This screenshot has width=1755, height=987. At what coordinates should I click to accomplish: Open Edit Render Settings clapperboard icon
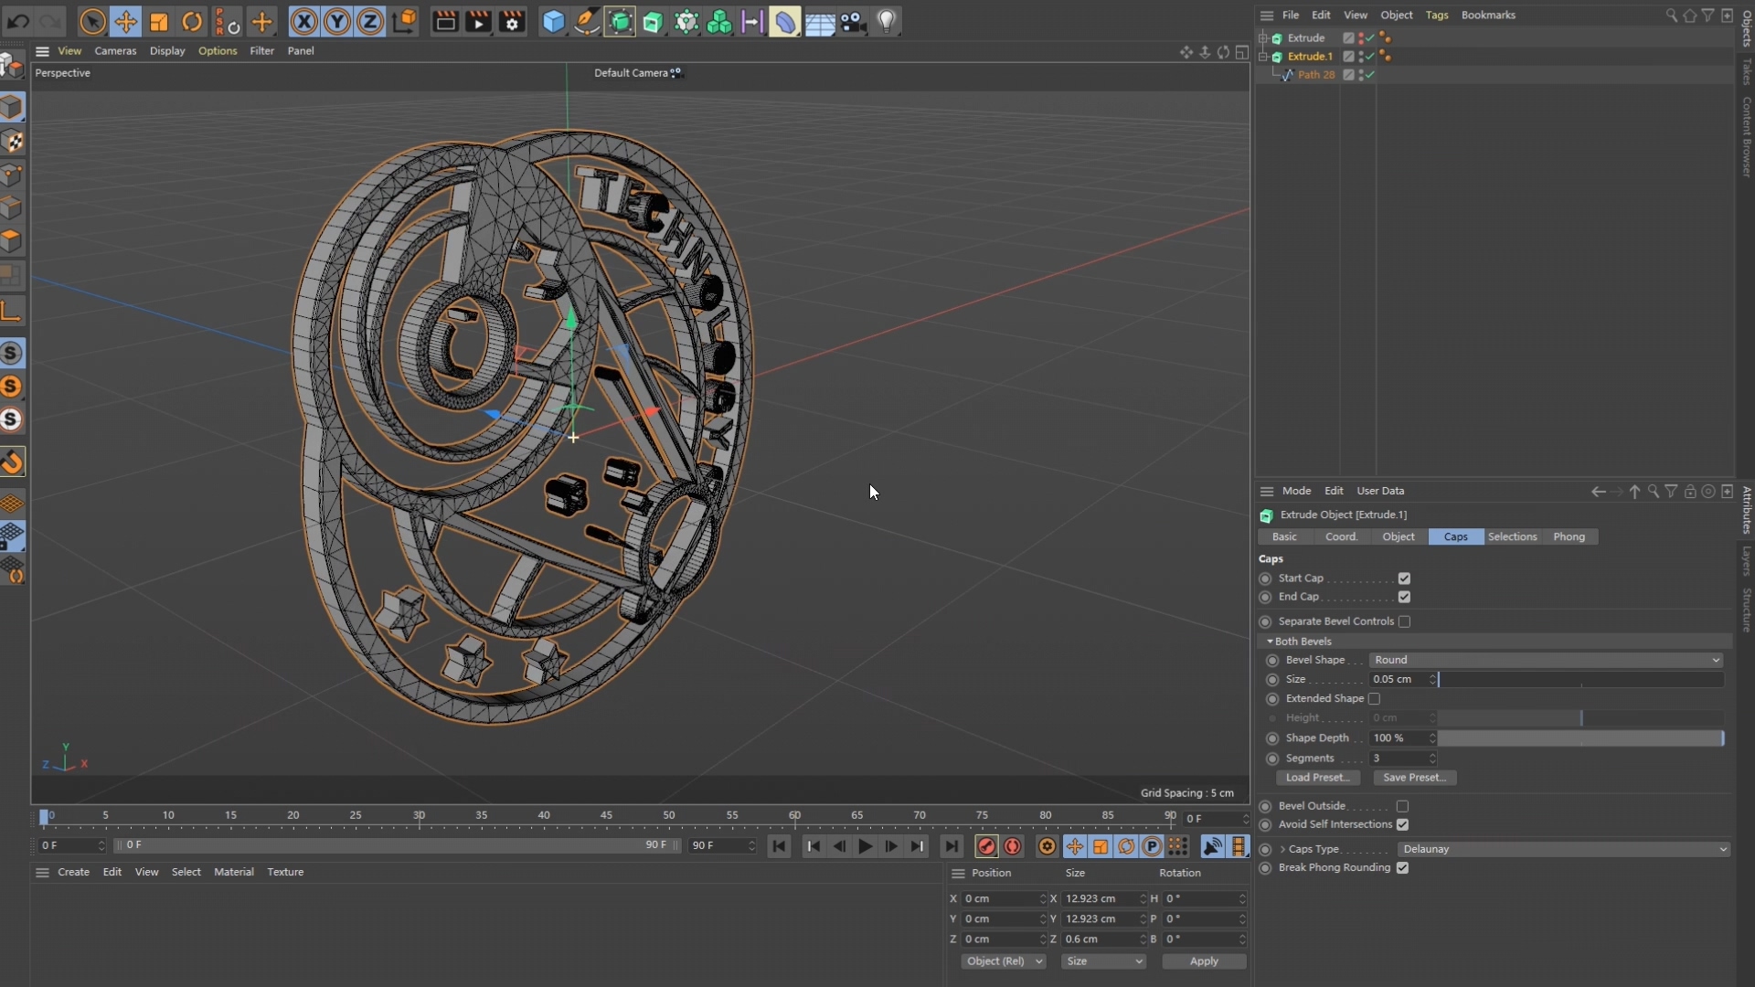512,22
